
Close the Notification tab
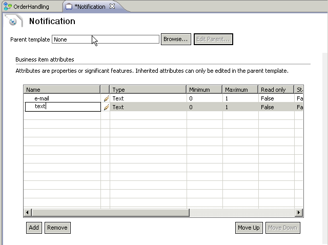(112, 7)
